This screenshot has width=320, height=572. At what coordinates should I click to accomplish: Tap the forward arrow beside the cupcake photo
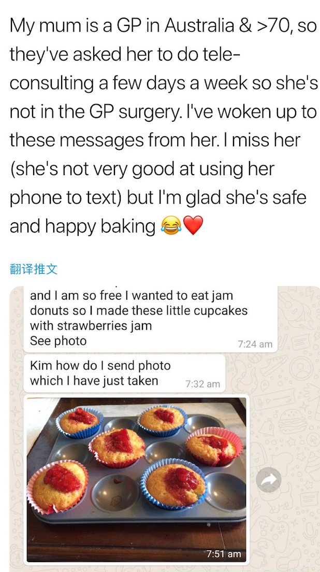[269, 480]
